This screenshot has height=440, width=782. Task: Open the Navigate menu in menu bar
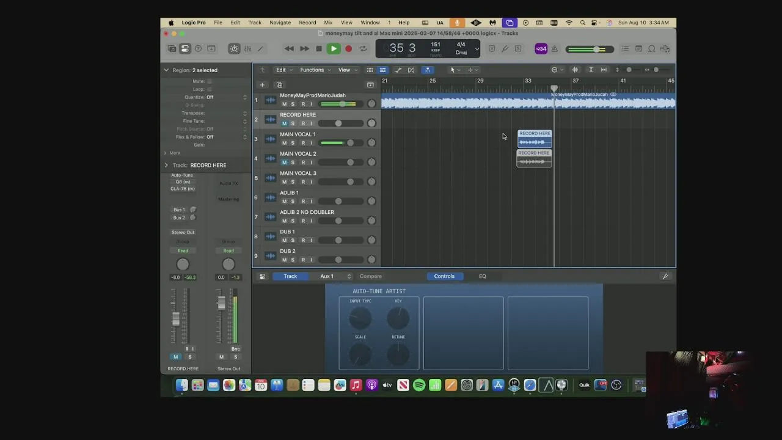pyautogui.click(x=280, y=23)
